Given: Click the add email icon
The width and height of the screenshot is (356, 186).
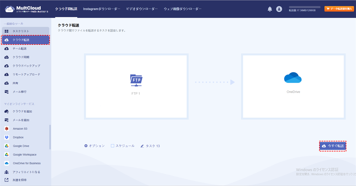Looking at the screenshot, I should pos(7,120).
